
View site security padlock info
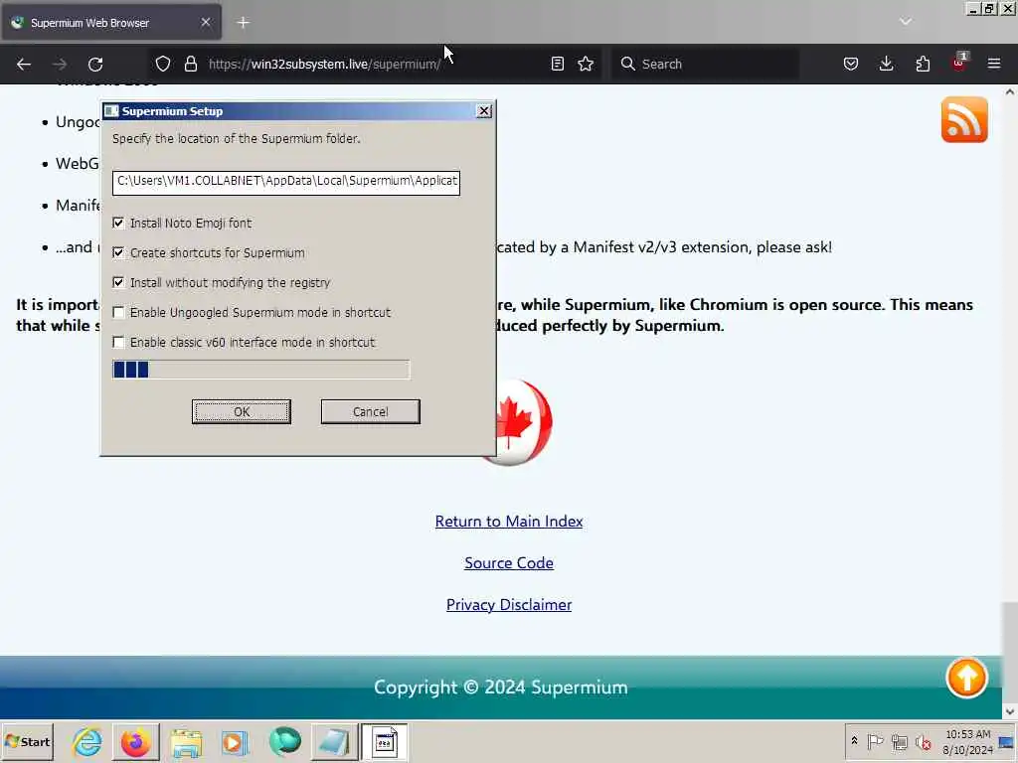pyautogui.click(x=190, y=65)
